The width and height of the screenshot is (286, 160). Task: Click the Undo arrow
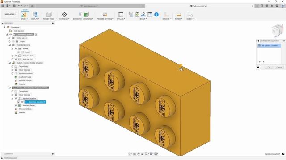[20, 6]
